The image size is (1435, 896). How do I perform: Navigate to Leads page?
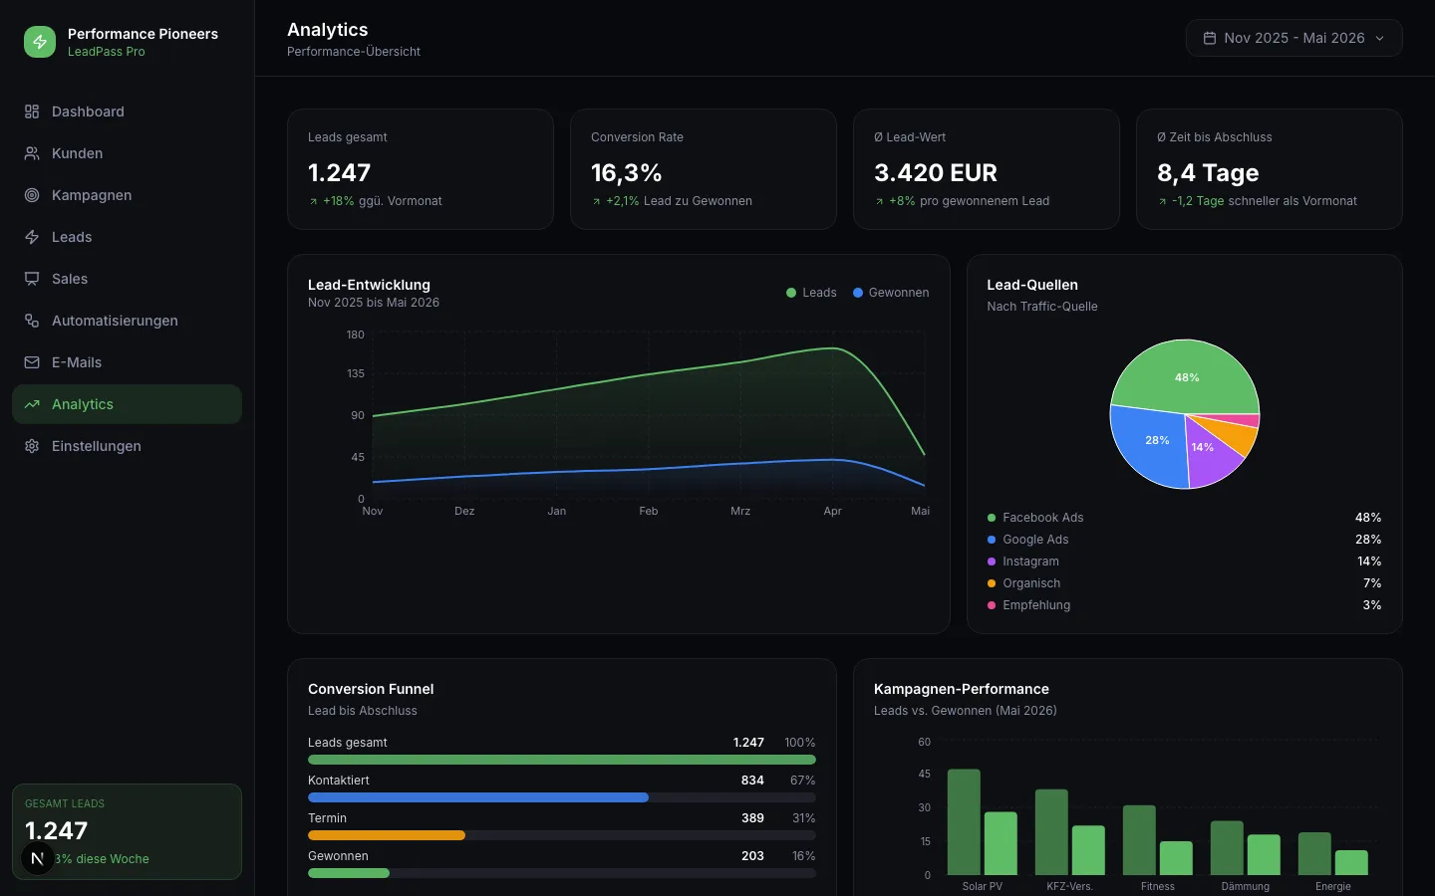point(127,237)
